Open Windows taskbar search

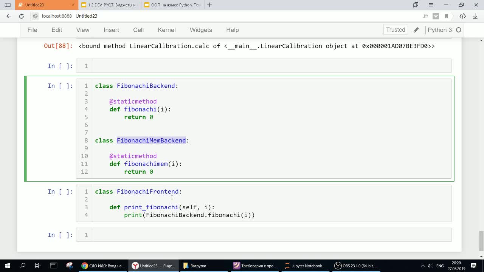pyautogui.click(x=23, y=266)
